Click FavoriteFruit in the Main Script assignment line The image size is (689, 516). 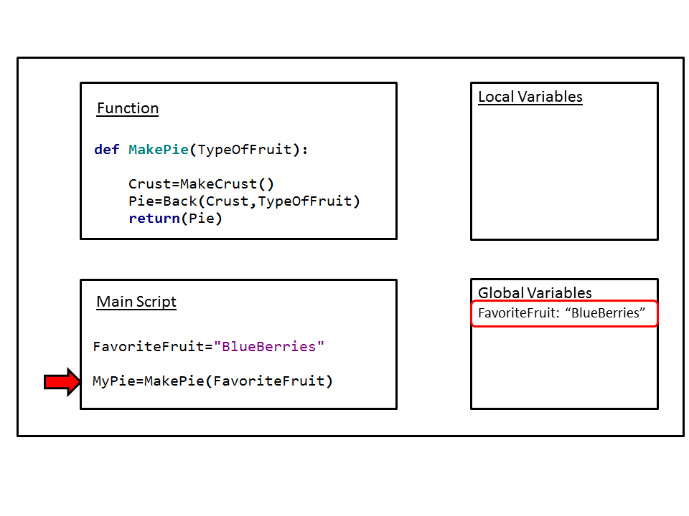(x=149, y=347)
